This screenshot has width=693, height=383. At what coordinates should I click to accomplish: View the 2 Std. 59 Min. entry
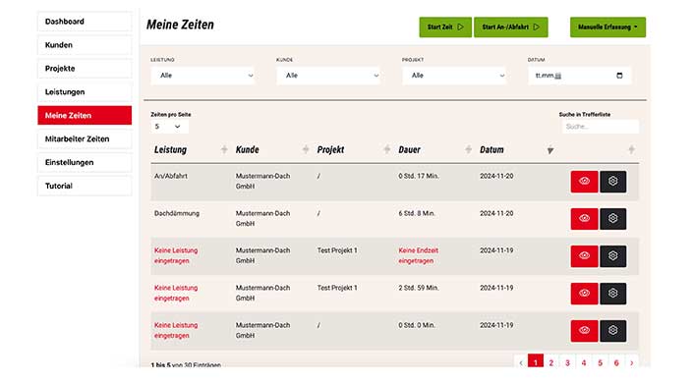point(584,294)
